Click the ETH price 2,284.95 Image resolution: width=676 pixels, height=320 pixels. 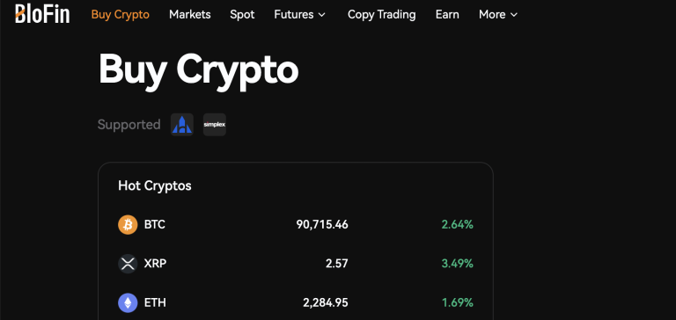[326, 302]
